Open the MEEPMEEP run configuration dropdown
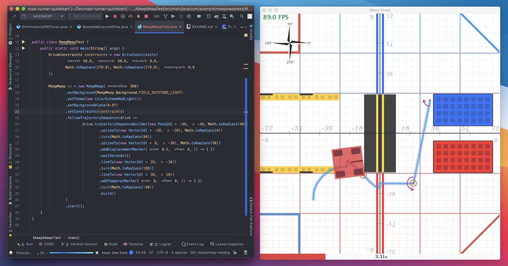Screen dimensions: 508x266 click(43, 16)
